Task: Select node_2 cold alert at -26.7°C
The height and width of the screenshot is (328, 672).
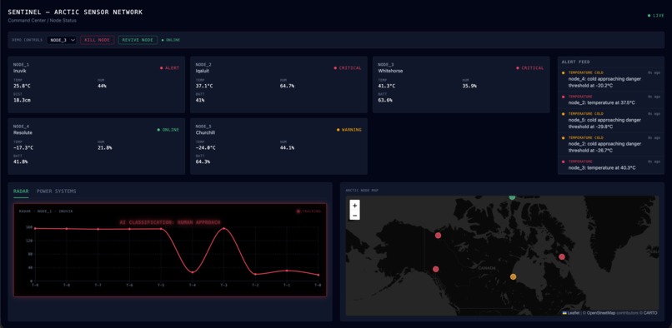Action: [610, 144]
